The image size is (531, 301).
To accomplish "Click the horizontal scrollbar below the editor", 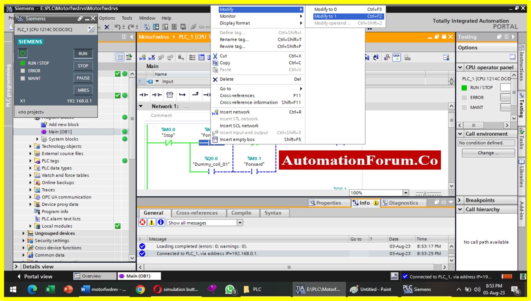I will point(288,267).
